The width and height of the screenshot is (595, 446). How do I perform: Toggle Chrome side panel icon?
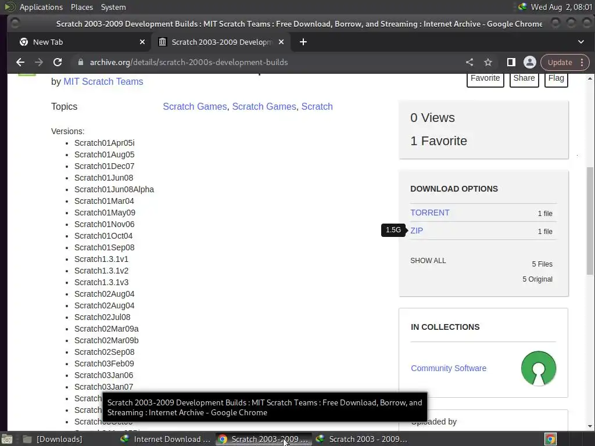tap(511, 62)
